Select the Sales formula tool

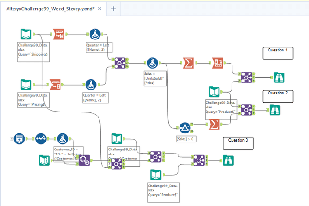(153, 63)
